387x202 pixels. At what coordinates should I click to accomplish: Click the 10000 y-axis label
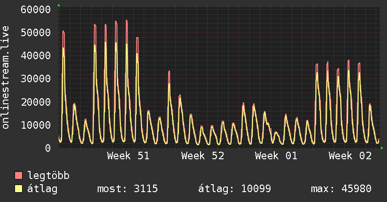tap(36, 125)
